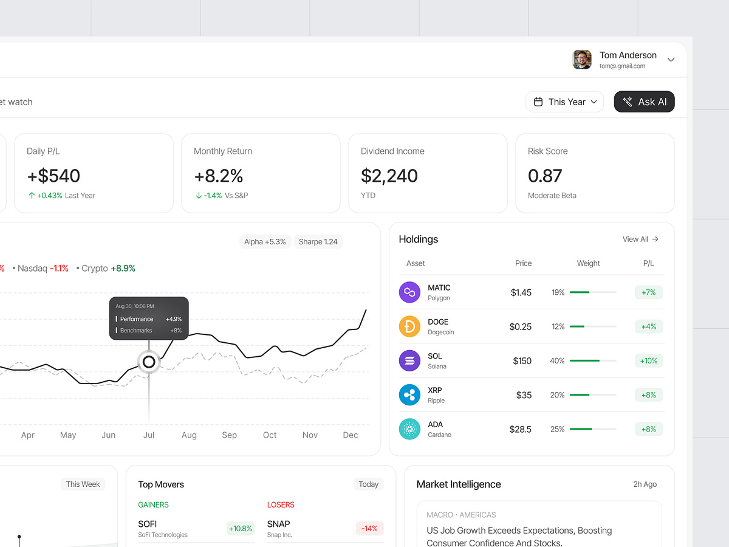This screenshot has height=547, width=729.
Task: Click the DOGE +4% P/L badge
Action: click(649, 326)
